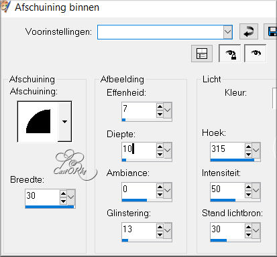Click the dialog layout options icon
277x257 pixels.
(202, 54)
